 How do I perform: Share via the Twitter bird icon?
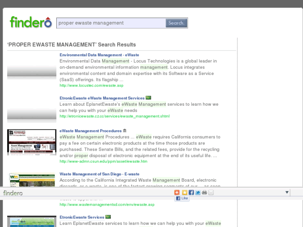click(x=198, y=192)
